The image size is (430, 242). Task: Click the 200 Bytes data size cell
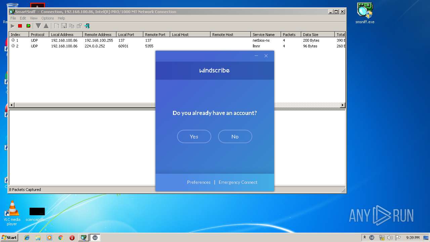(311, 40)
